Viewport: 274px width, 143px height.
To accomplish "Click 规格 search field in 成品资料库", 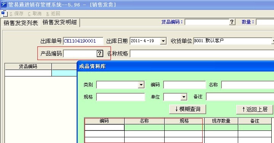I will (120, 97).
